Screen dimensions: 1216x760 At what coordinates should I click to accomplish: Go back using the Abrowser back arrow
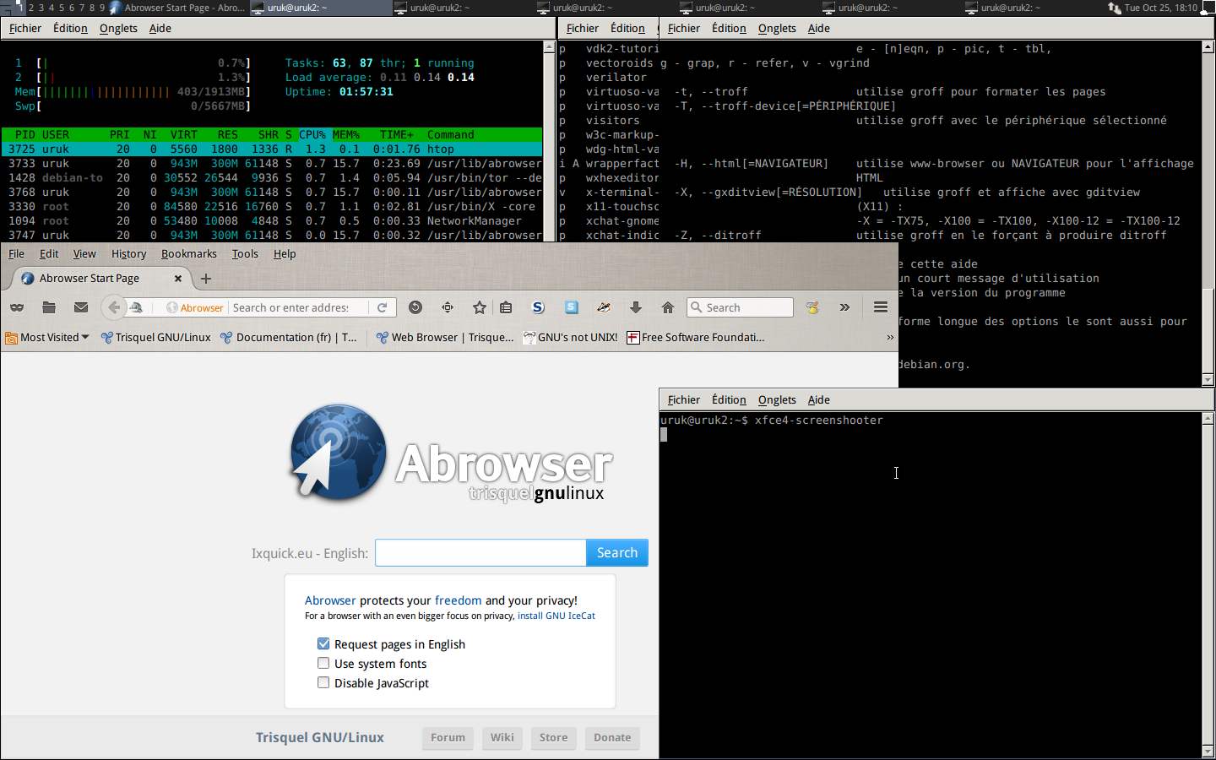(x=114, y=307)
